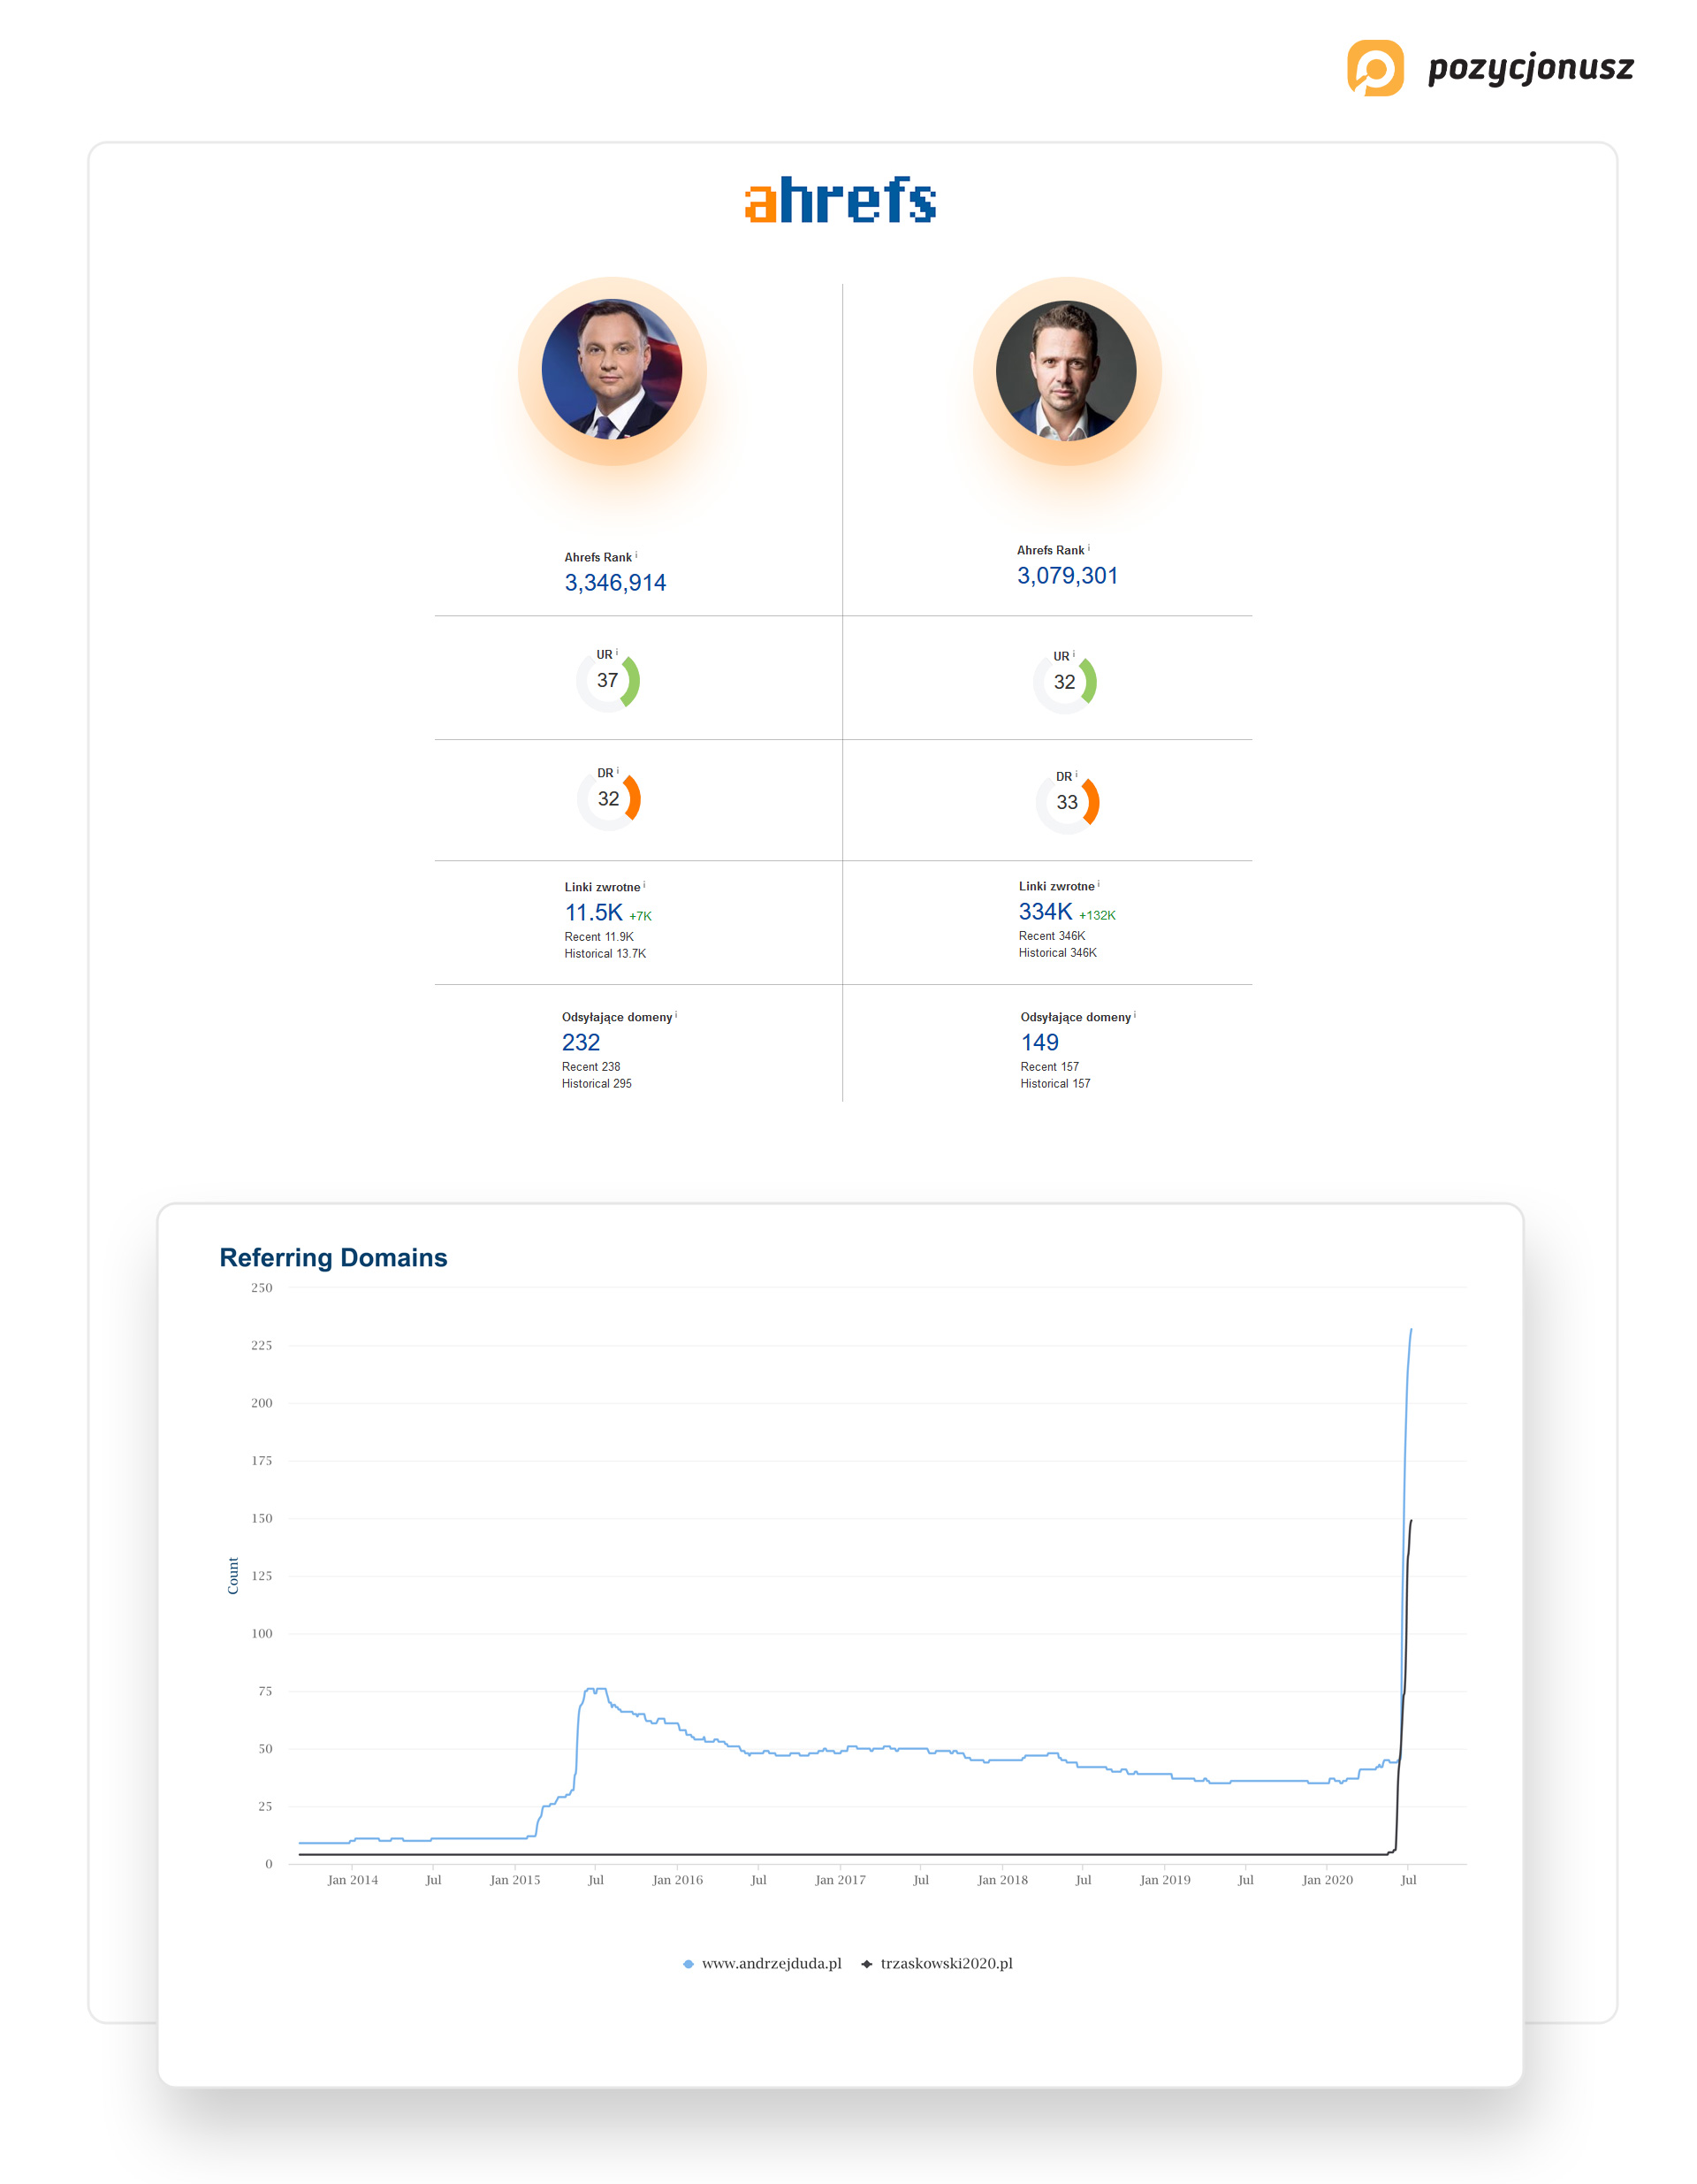Click Andrzej Duda portrait photo
The width and height of the screenshot is (1697, 2184).
click(x=612, y=370)
